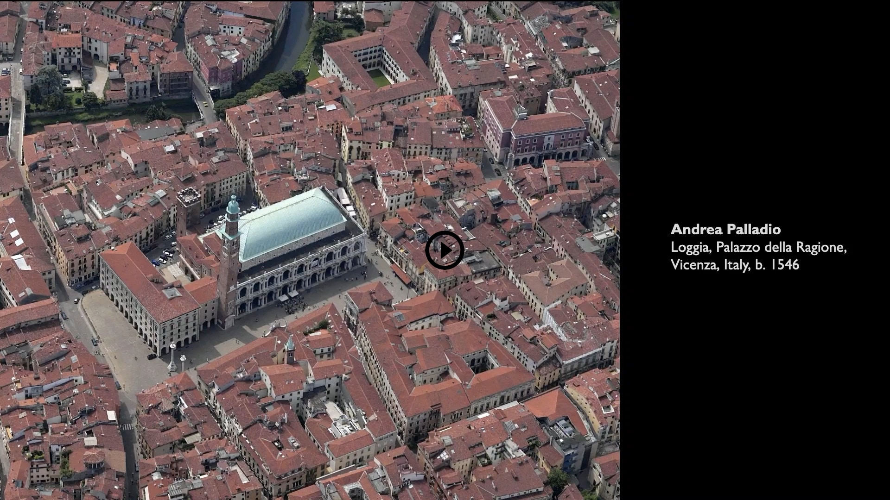Click the white crosswalk stripes on lower-left street
The width and height of the screenshot is (890, 500).
click(126, 427)
